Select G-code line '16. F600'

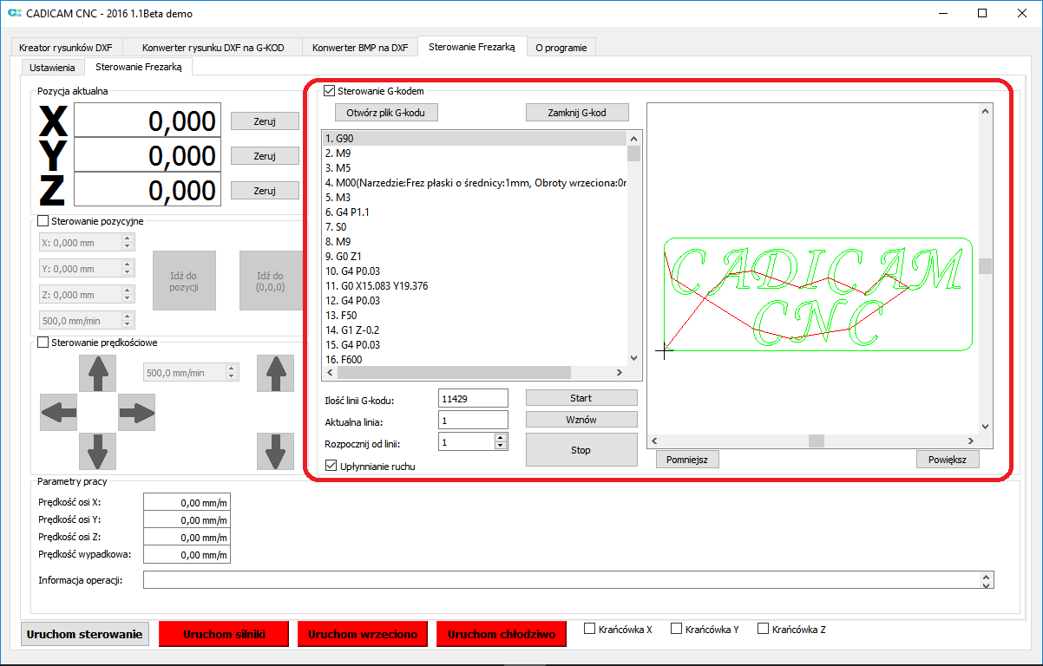(x=475, y=359)
